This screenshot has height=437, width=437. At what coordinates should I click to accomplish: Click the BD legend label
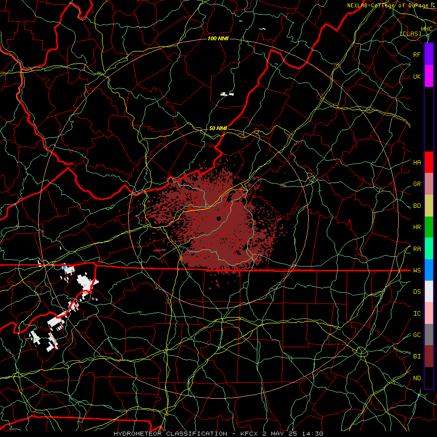point(417,206)
